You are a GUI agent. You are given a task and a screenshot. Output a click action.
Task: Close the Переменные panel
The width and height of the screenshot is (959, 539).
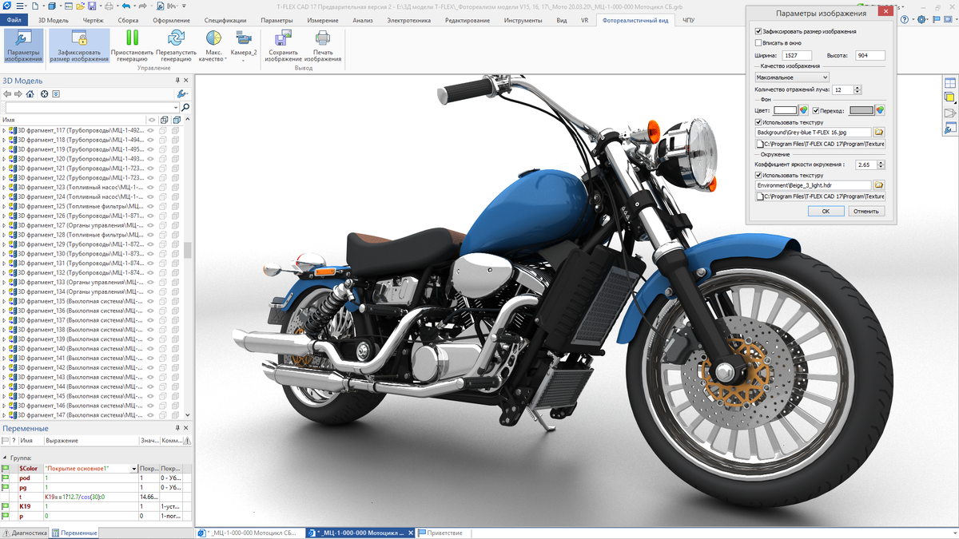186,429
